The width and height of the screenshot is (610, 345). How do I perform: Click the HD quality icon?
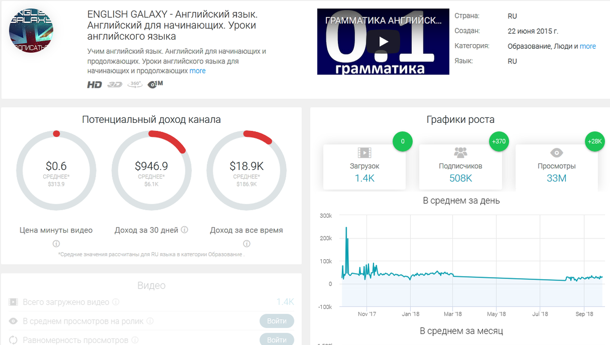point(95,85)
